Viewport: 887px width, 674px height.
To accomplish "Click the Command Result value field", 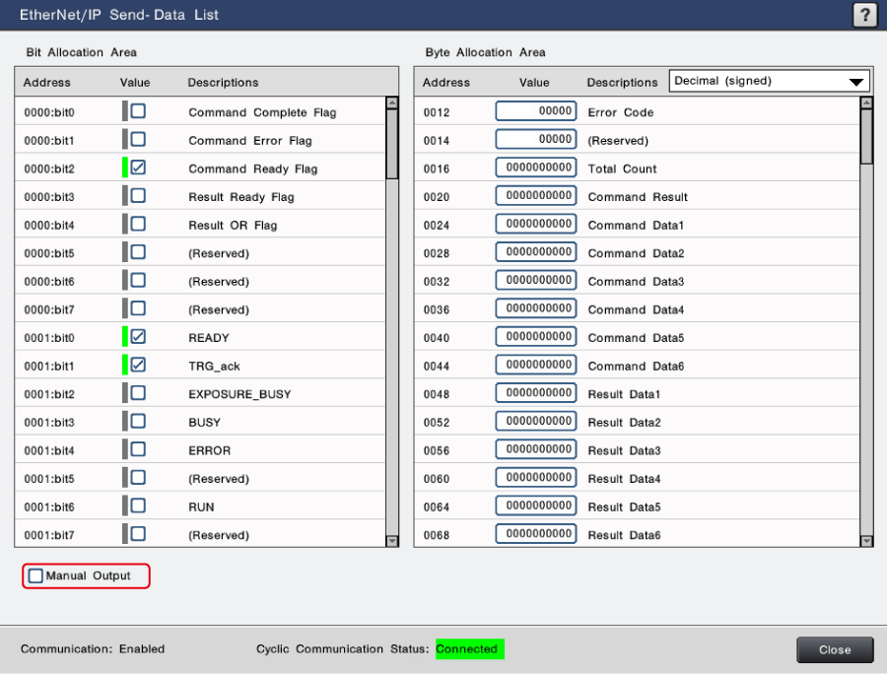I will (536, 197).
